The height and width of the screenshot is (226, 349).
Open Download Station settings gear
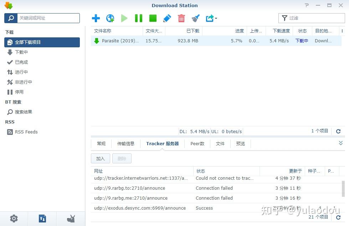point(14,219)
